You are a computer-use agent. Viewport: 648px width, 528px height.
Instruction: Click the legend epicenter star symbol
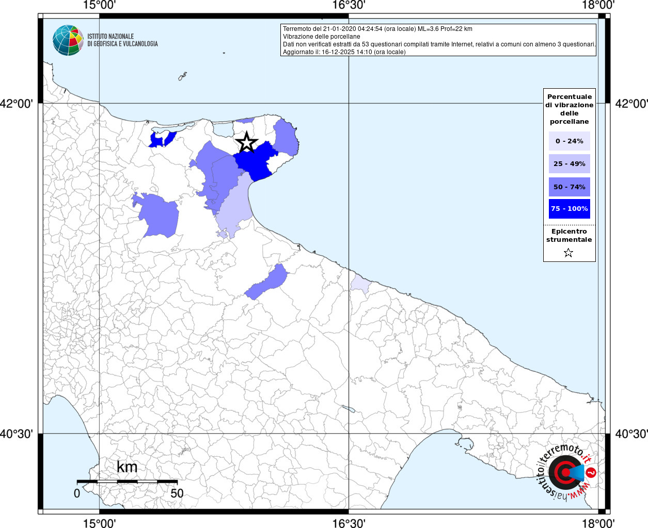[568, 253]
